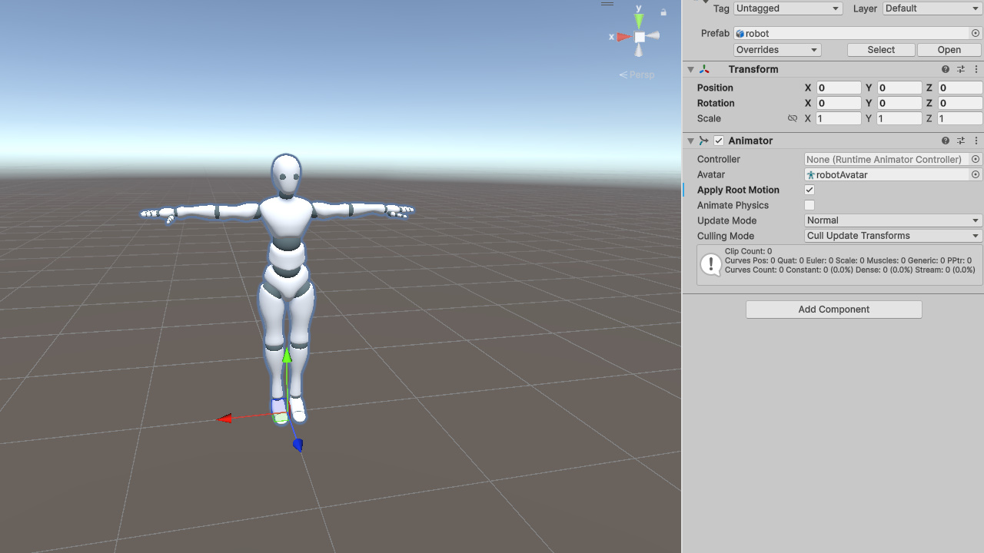Viewport: 984px width, 553px height.
Task: Disable the Animator component checkbox
Action: pos(719,141)
